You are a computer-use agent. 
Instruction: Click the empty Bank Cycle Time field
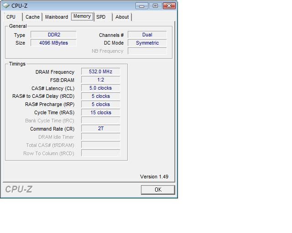100,121
